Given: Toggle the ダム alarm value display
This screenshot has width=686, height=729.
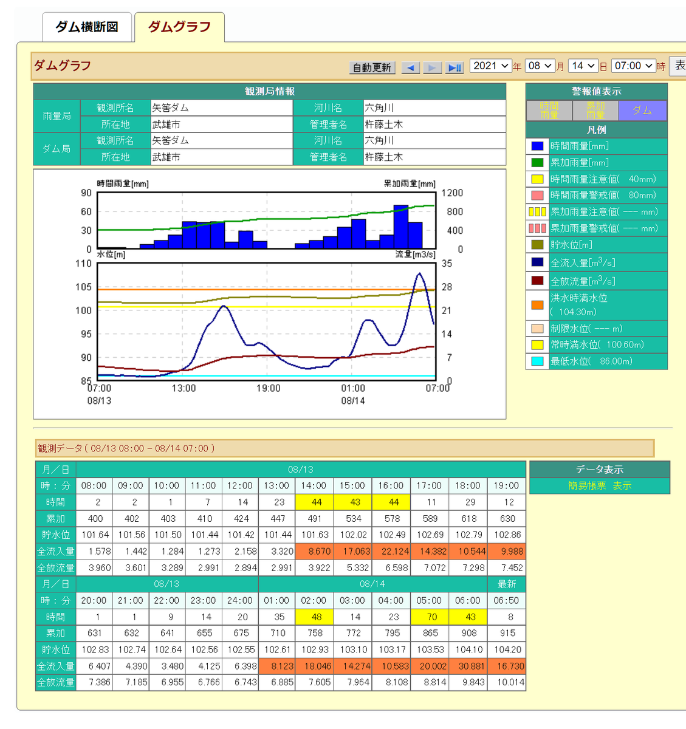Looking at the screenshot, I should pos(642,111).
